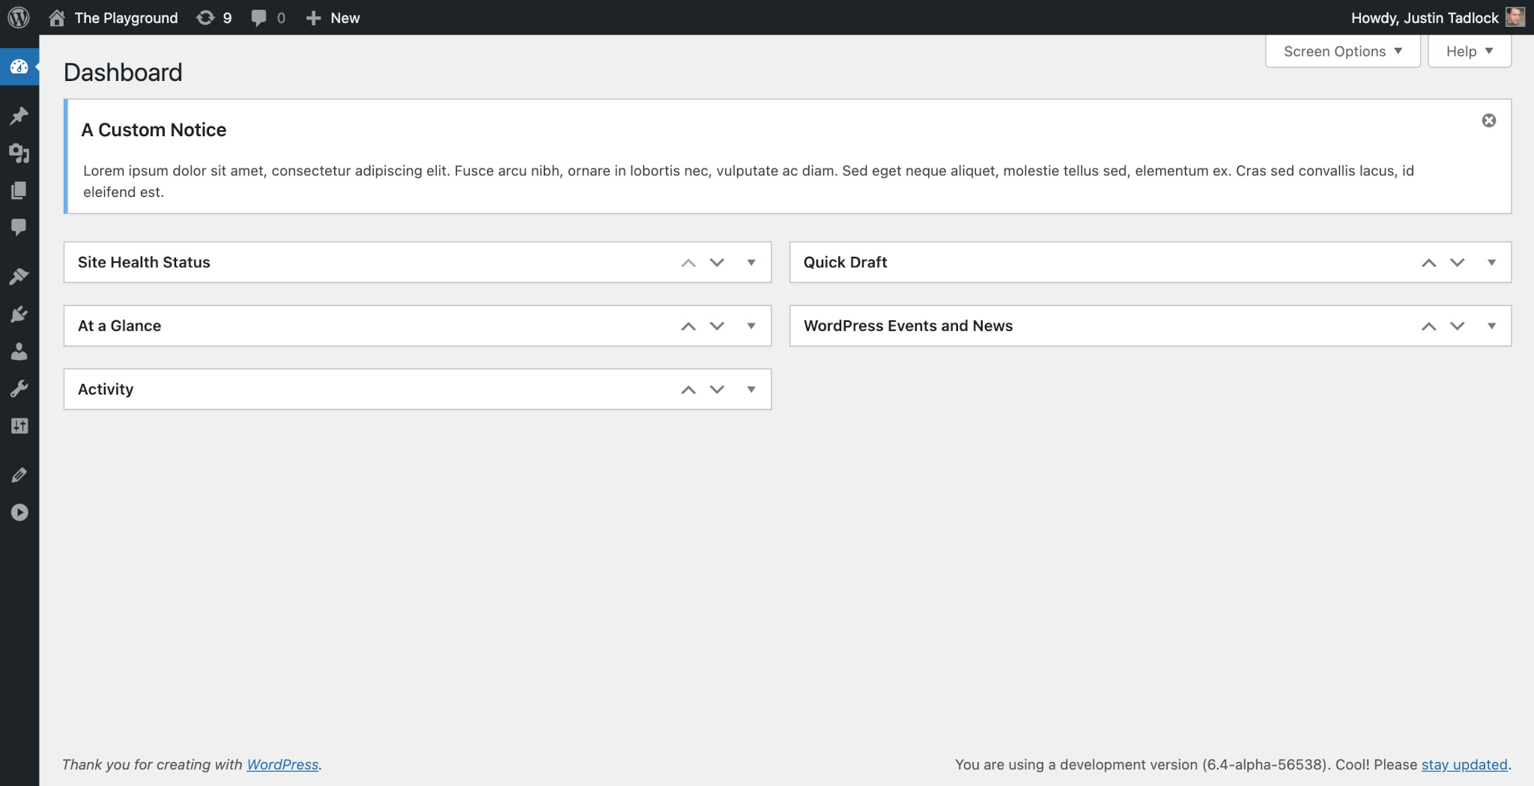Expand the Screen Options dropdown
Image resolution: width=1534 pixels, height=786 pixels.
pyautogui.click(x=1342, y=51)
